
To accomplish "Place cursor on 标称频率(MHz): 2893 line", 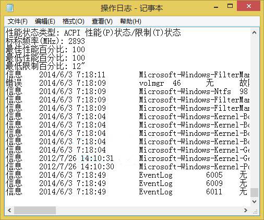I will tap(45, 41).
